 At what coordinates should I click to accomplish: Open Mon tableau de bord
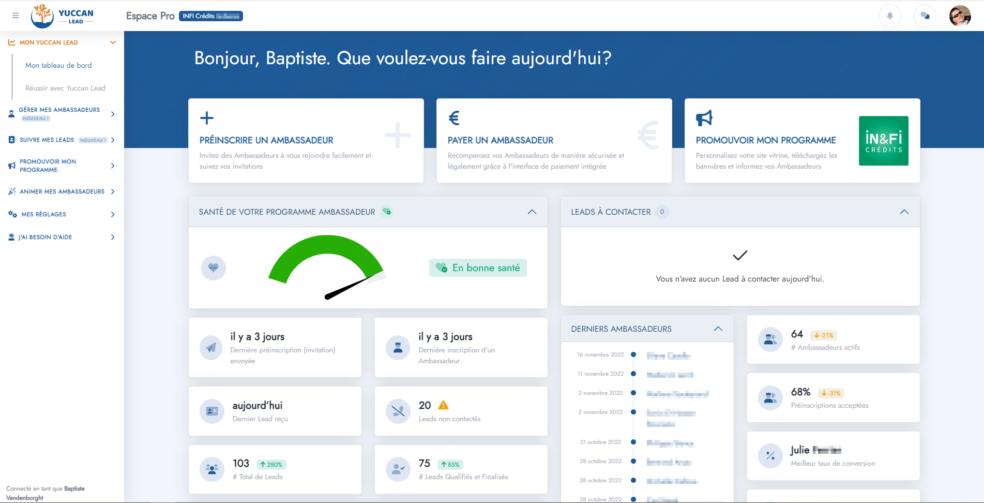coord(58,65)
